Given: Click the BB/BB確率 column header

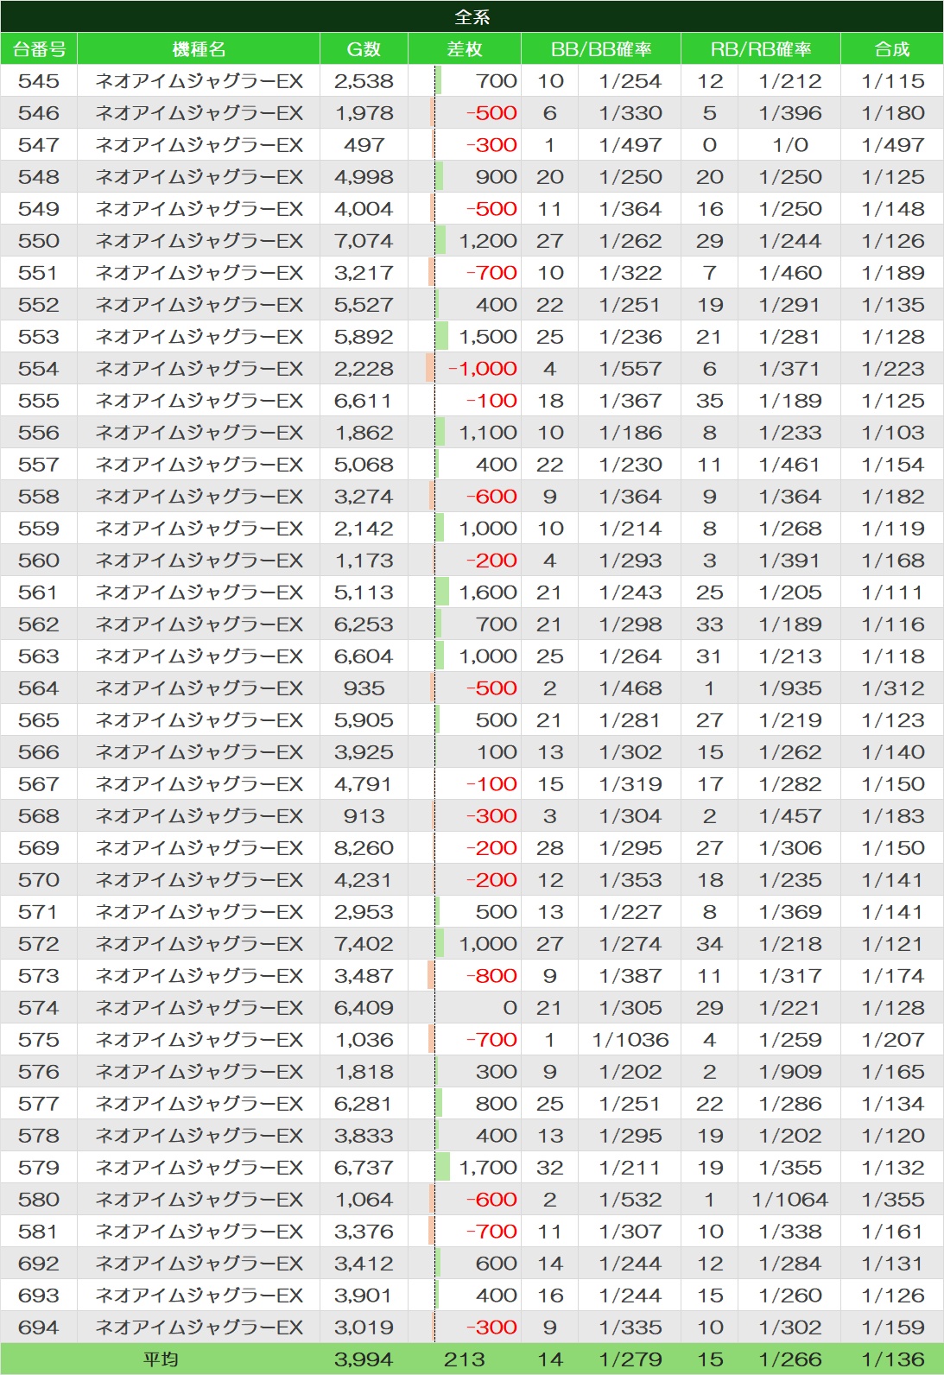Looking at the screenshot, I should tap(601, 49).
